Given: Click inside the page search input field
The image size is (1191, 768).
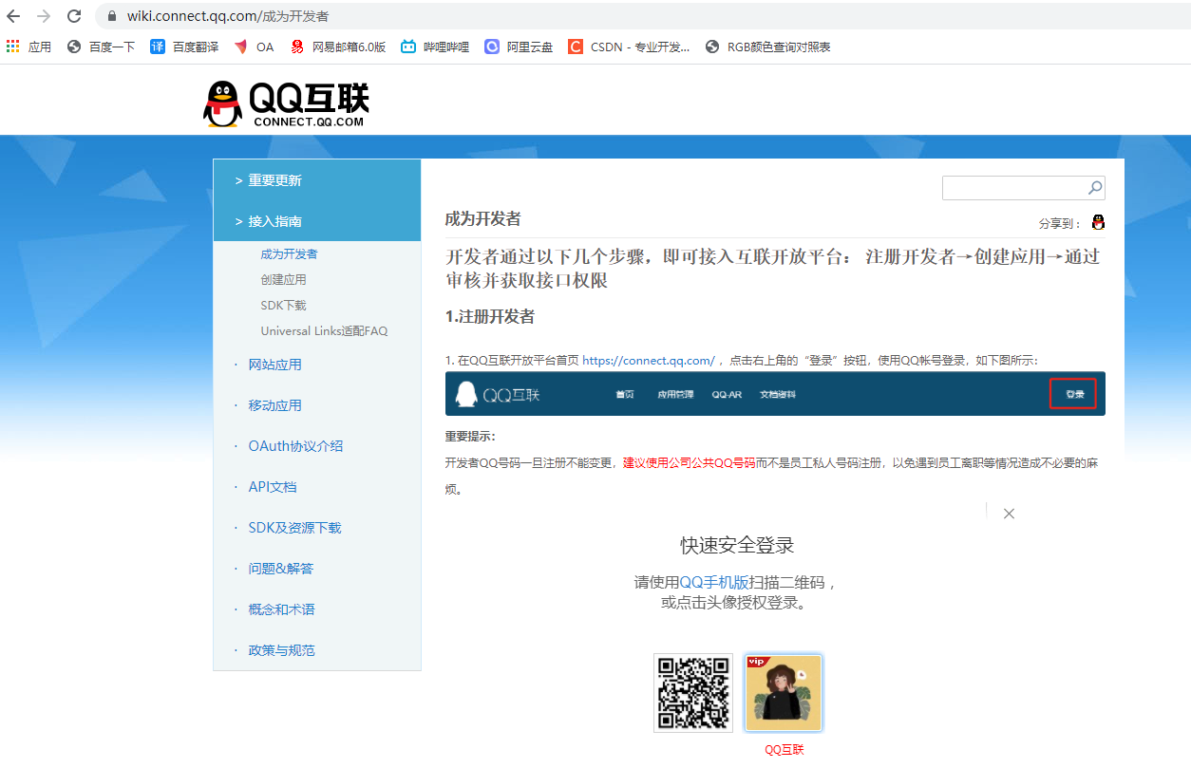Looking at the screenshot, I should pos(1007,187).
